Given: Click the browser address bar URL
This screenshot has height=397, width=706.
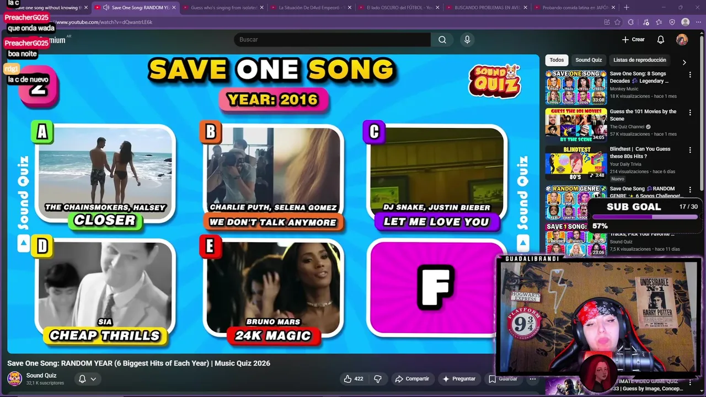Looking at the screenshot, I should coord(104,22).
